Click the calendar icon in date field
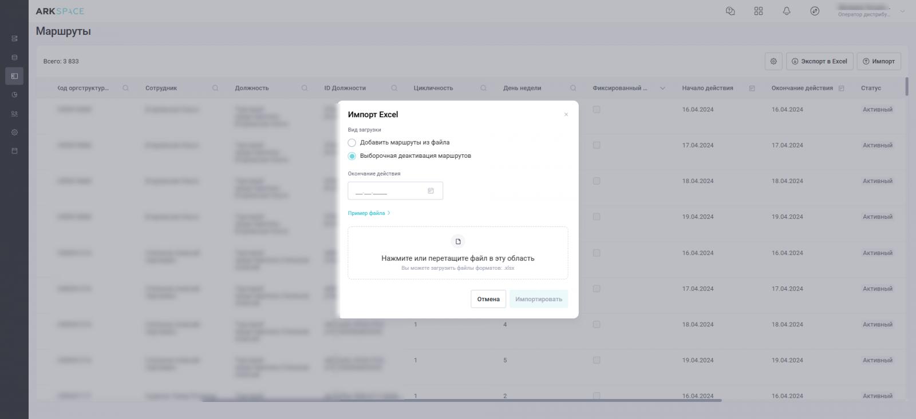Viewport: 916px width, 419px height. tap(431, 191)
